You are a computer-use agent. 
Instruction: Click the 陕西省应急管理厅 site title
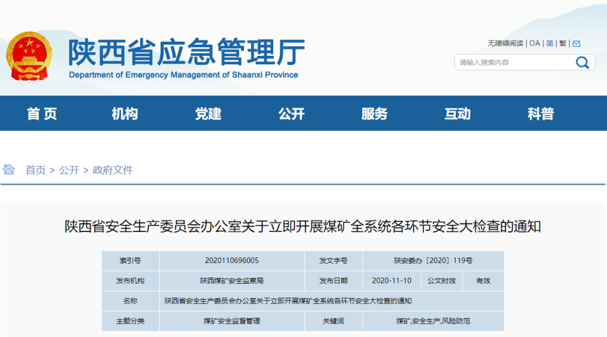[186, 52]
